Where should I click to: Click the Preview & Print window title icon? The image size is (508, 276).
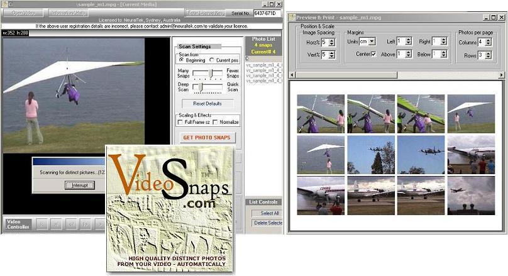292,16
